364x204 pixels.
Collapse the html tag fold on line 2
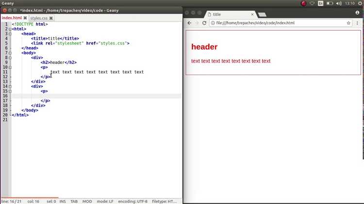coord(10,29)
